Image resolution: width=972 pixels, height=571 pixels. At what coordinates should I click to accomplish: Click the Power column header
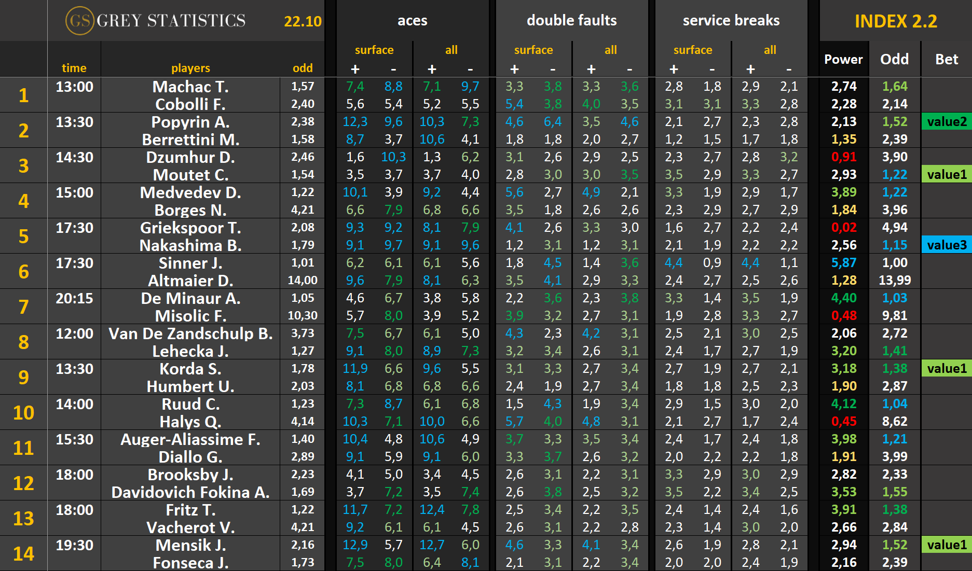pyautogui.click(x=843, y=60)
